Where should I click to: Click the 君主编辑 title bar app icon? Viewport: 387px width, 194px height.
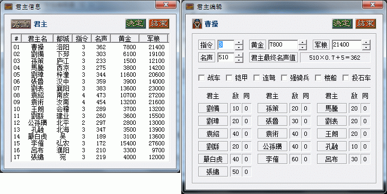tap(190, 7)
